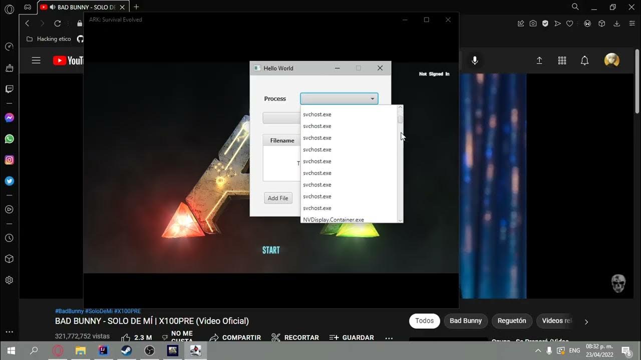Select first svchost.exe in process list
This screenshot has width=641, height=360.
349,114
